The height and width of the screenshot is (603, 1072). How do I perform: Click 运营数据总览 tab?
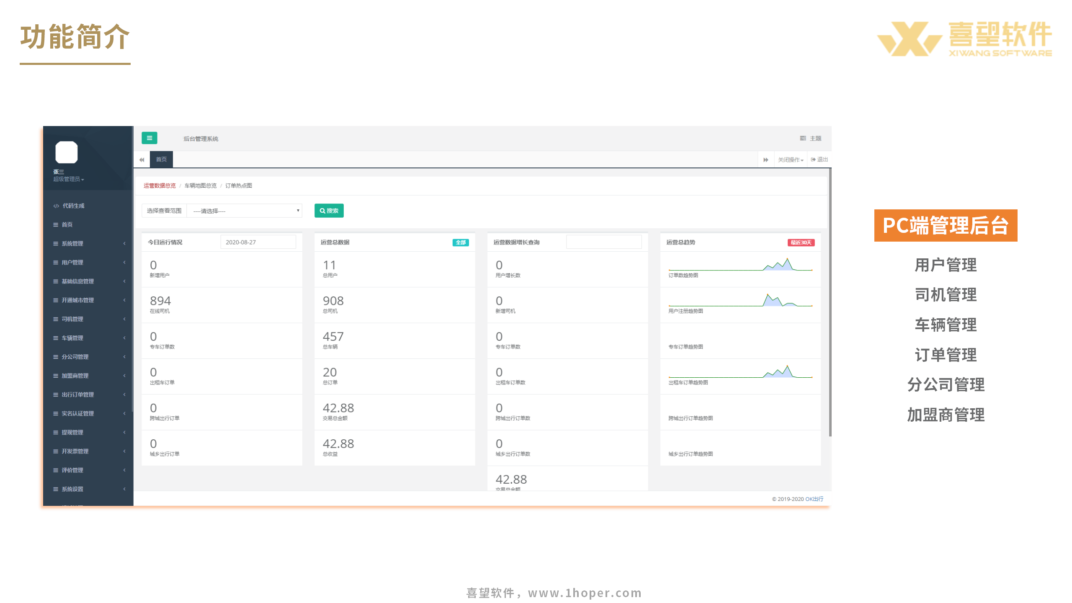157,185
